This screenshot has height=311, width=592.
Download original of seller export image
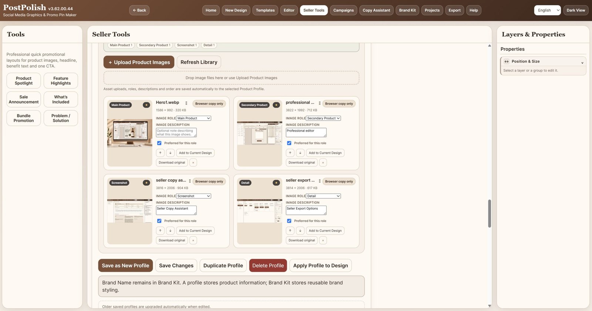click(x=302, y=240)
